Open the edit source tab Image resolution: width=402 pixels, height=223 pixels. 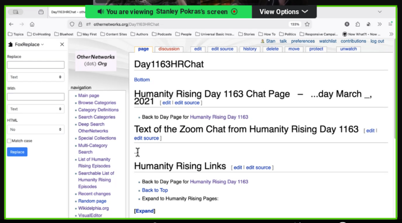(222, 49)
